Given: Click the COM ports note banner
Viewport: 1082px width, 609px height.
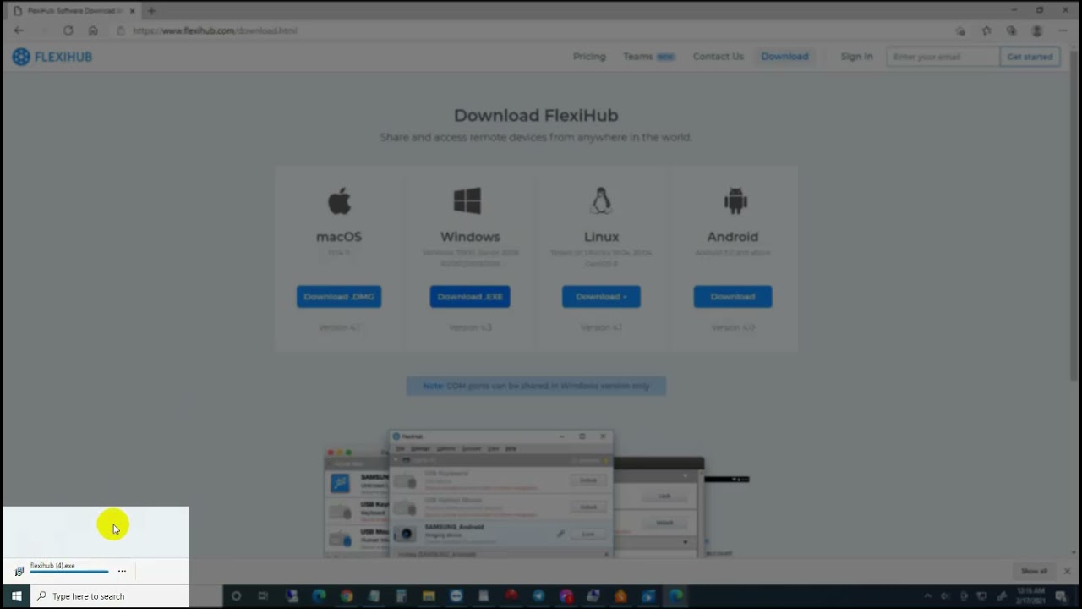Looking at the screenshot, I should 536,386.
